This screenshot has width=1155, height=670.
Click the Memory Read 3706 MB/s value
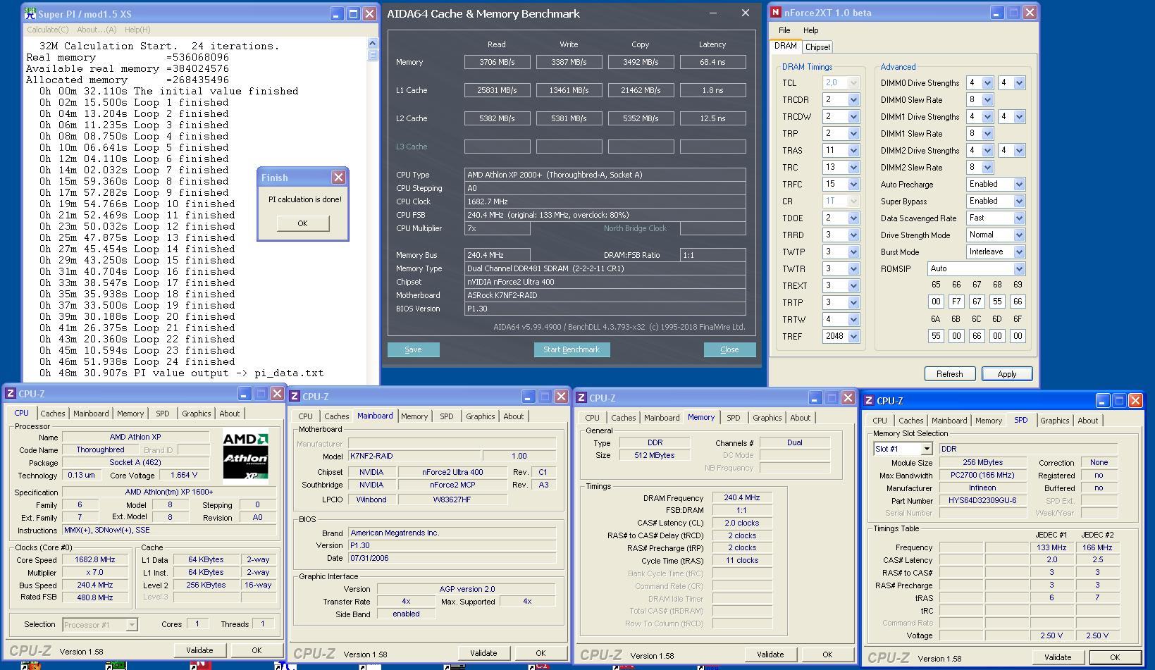pos(497,62)
